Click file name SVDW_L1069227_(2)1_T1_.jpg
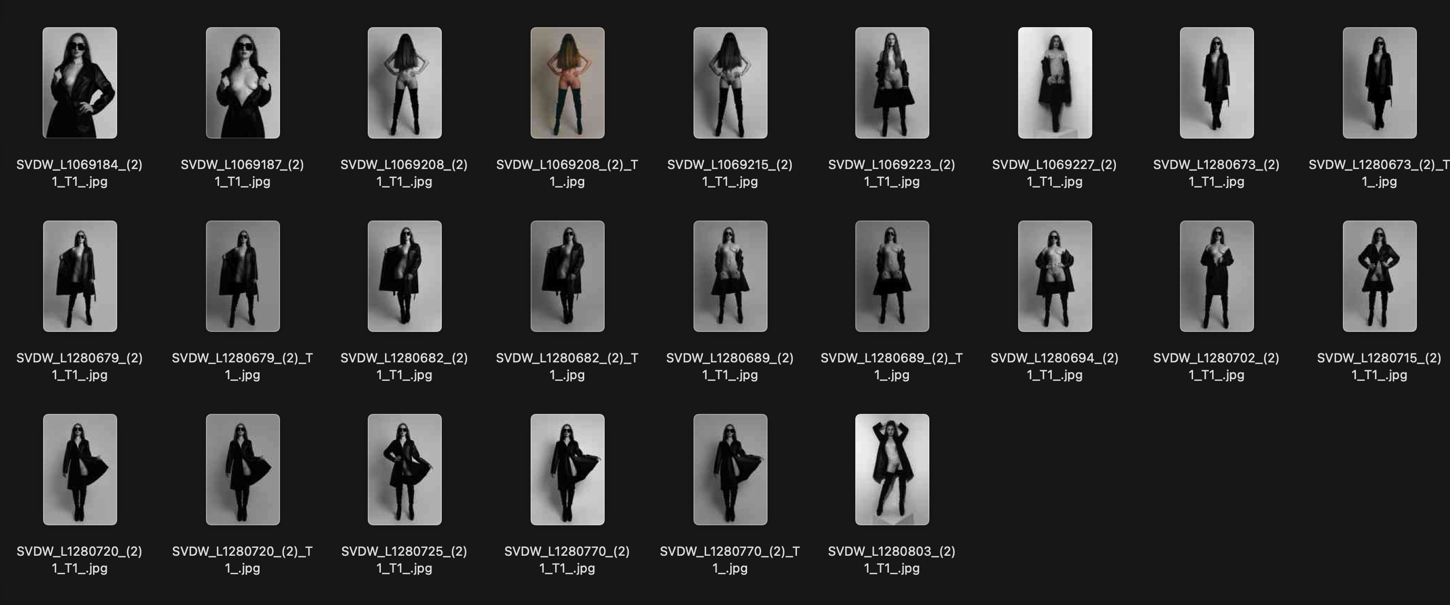Screen dimensions: 1450x605 point(1055,173)
